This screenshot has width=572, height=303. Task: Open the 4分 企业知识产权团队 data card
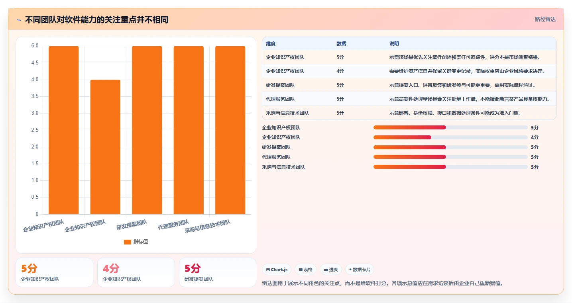click(x=136, y=272)
